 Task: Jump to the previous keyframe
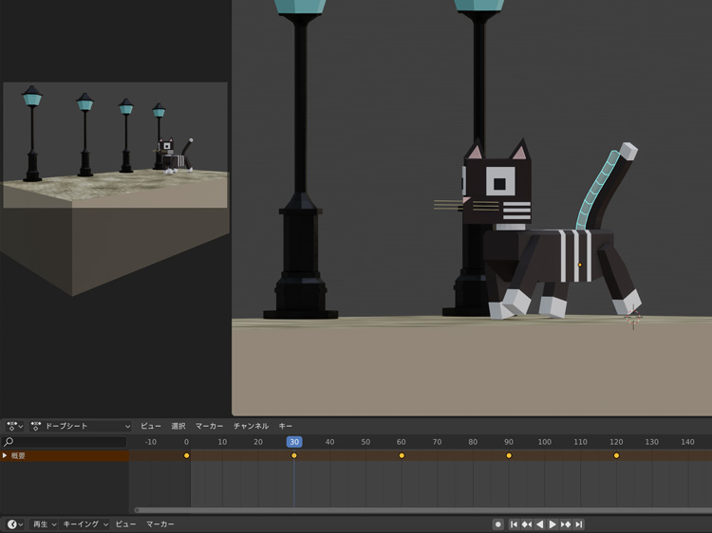pos(527,524)
